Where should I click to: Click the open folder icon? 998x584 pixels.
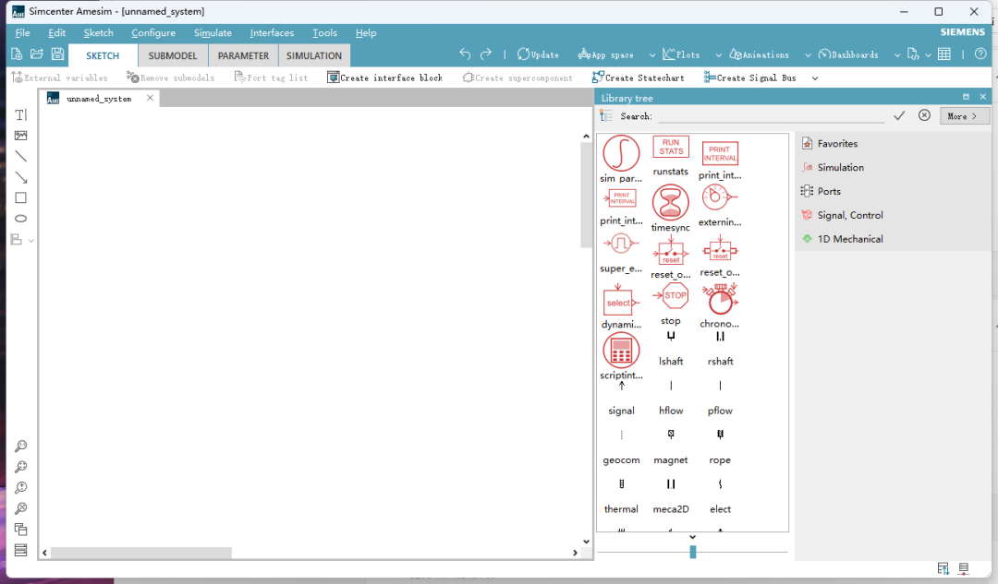[x=37, y=54]
